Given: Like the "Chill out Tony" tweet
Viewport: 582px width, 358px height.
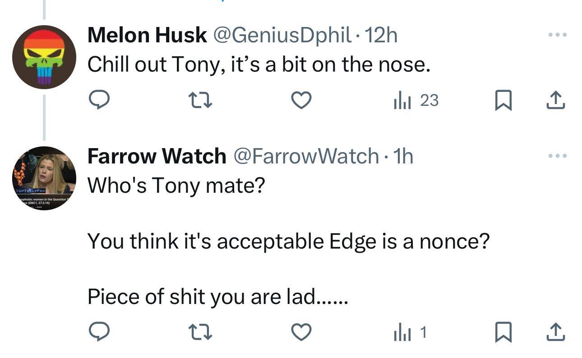Looking at the screenshot, I should coord(301,100).
